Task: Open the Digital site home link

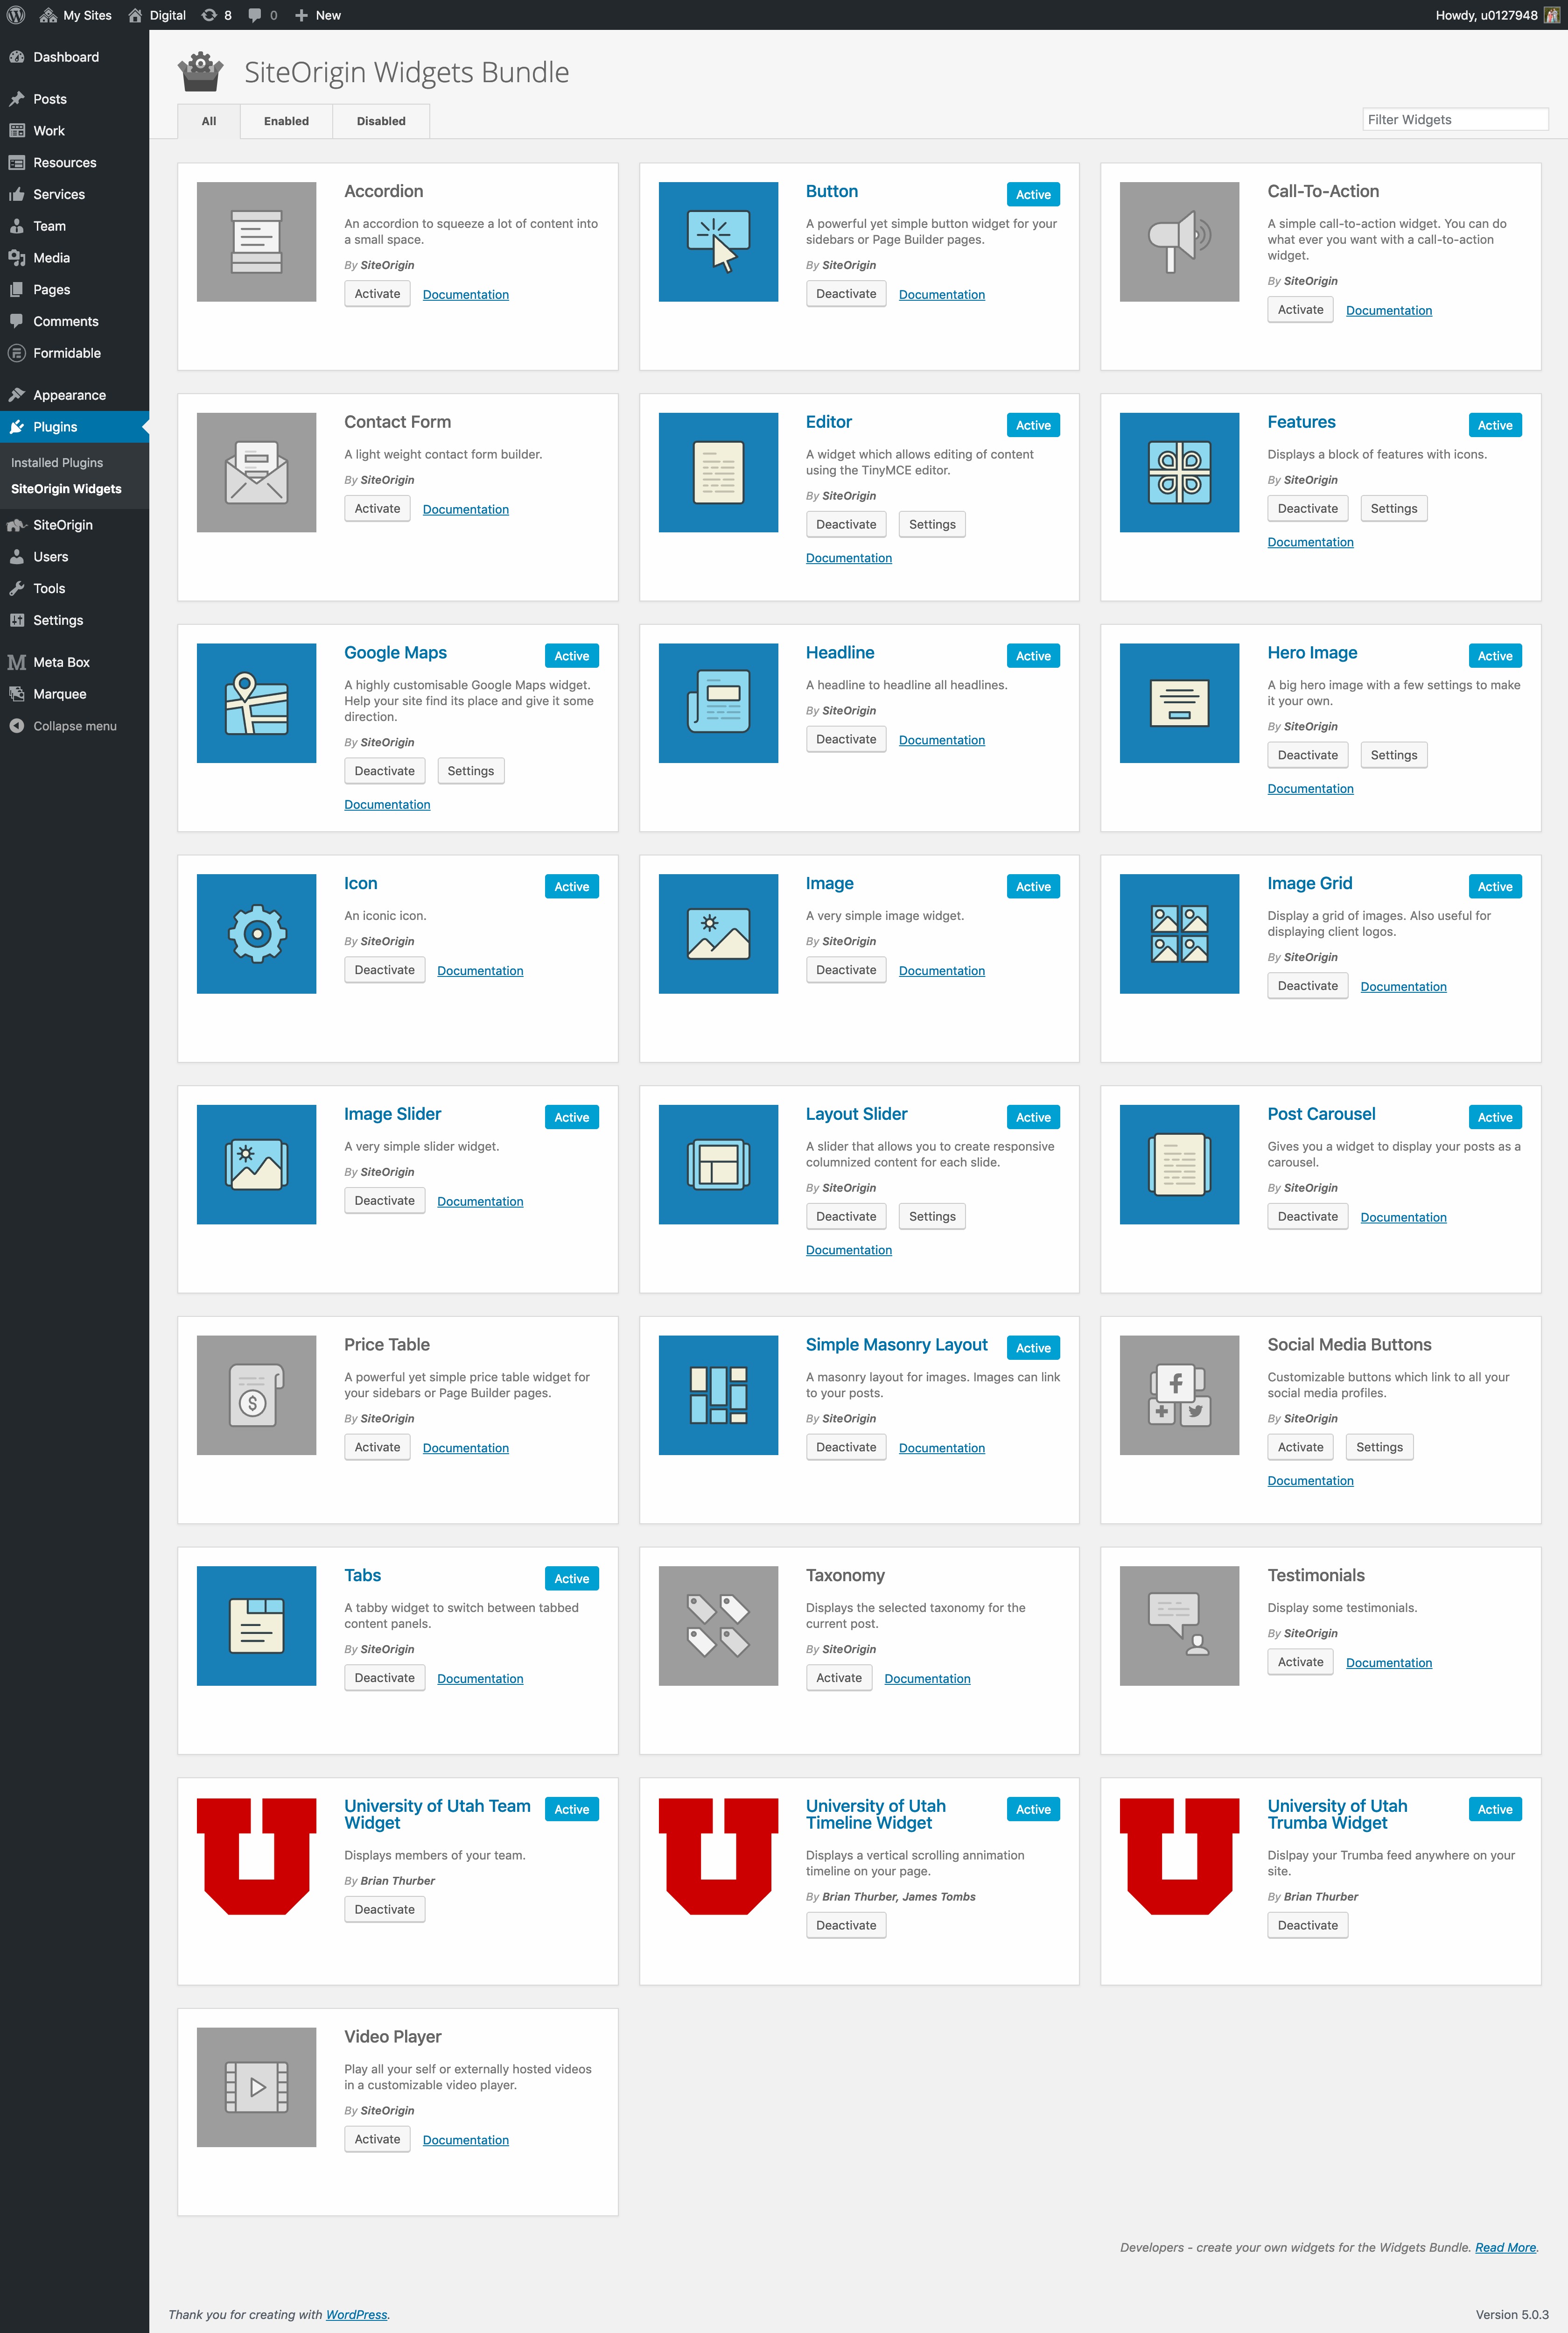Action: point(157,15)
